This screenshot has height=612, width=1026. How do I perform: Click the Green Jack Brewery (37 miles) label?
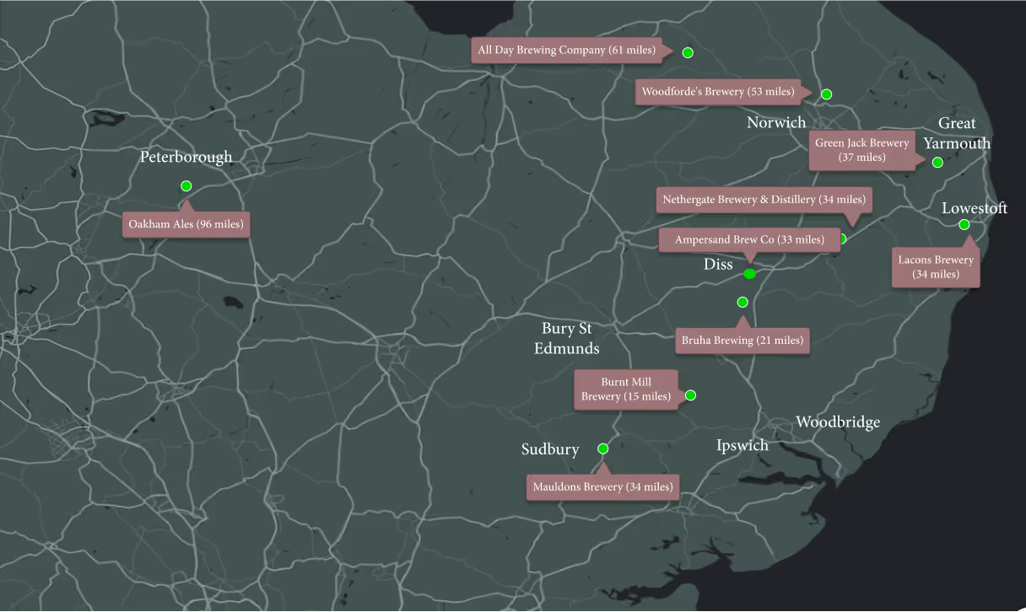862,150
